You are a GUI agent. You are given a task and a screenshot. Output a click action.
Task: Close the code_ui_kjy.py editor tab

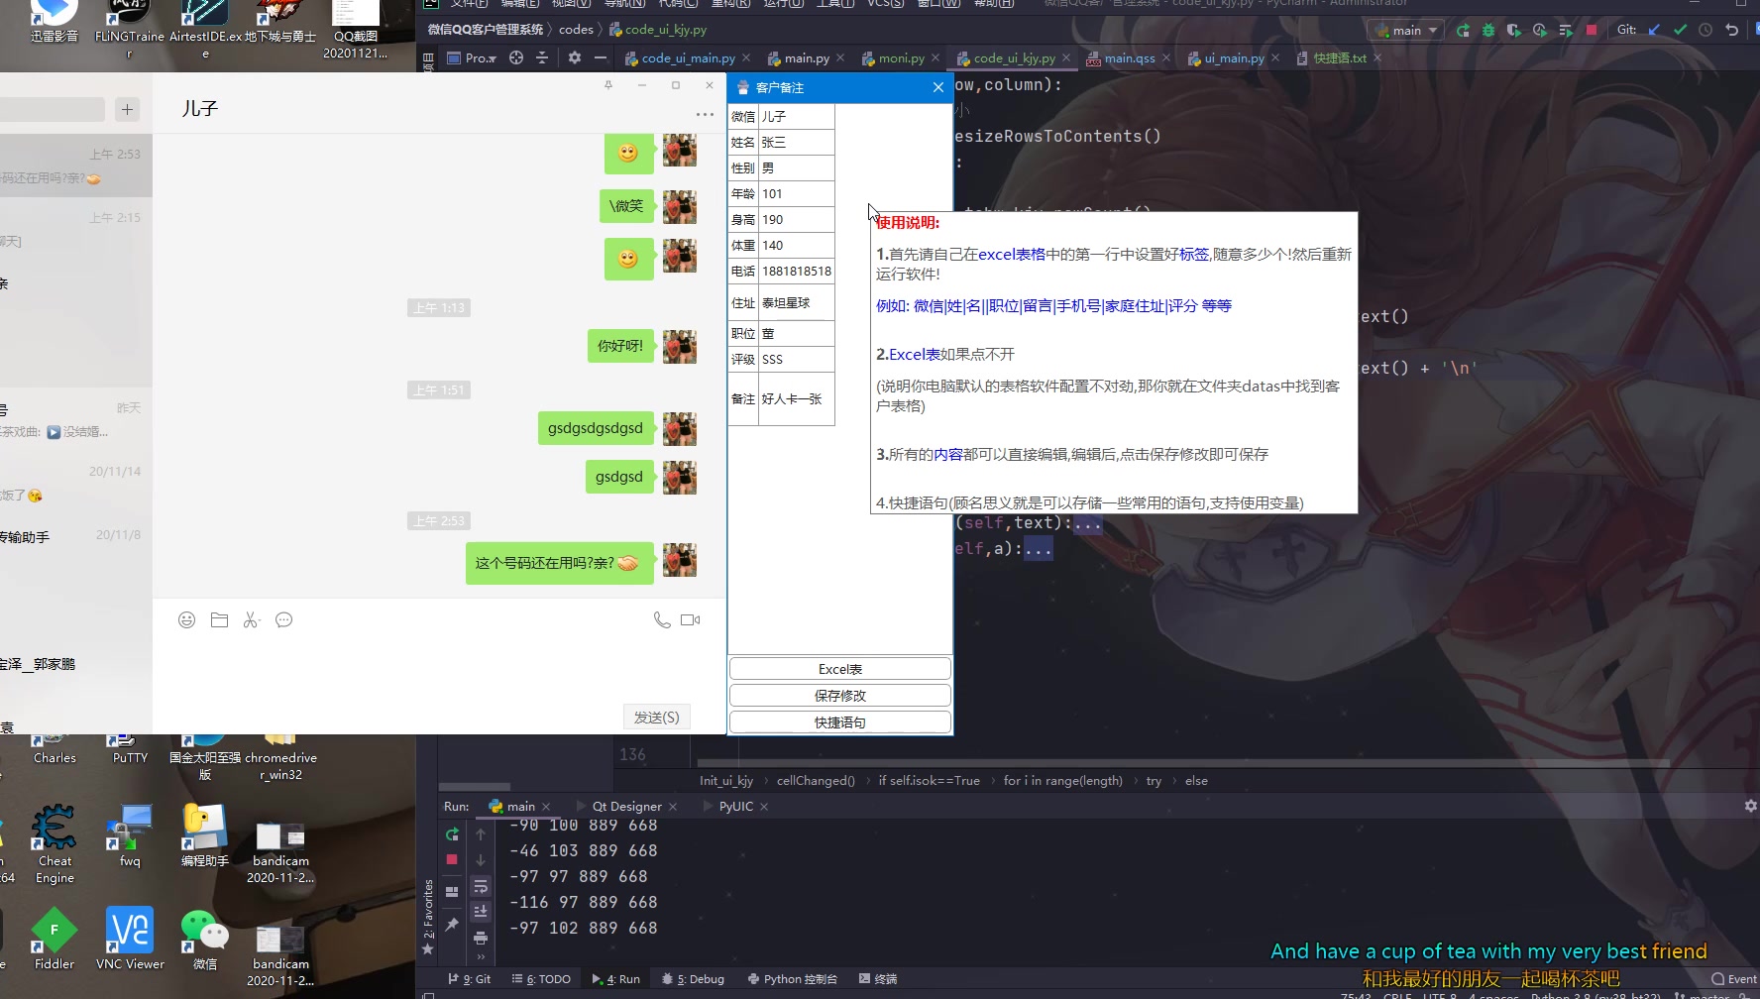(1066, 58)
